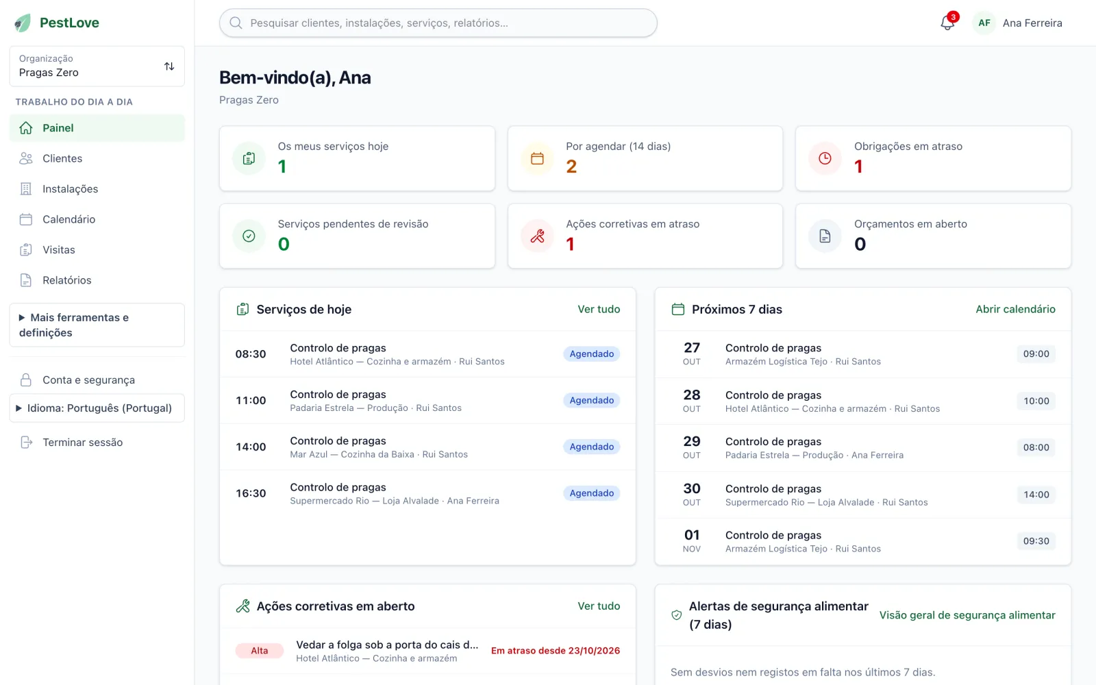The height and width of the screenshot is (685, 1096).
Task: Click the Relatórios document icon
Action: (26, 280)
